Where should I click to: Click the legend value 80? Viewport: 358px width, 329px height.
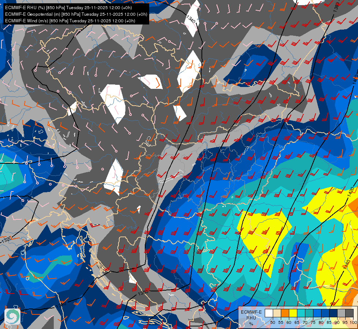click(321, 322)
